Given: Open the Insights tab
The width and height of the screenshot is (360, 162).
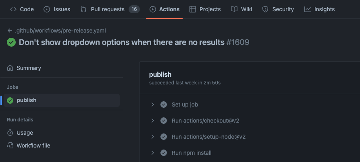Looking at the screenshot, I should [319, 9].
